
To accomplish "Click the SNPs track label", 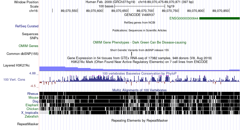I will pyautogui.click(x=34, y=38).
